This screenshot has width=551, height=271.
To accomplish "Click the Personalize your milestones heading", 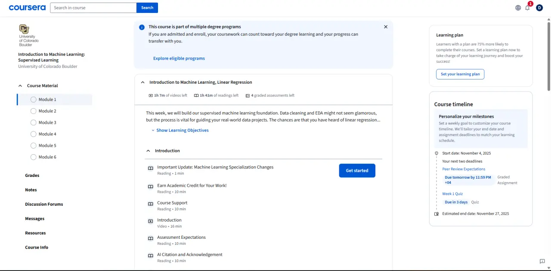I will click(466, 116).
